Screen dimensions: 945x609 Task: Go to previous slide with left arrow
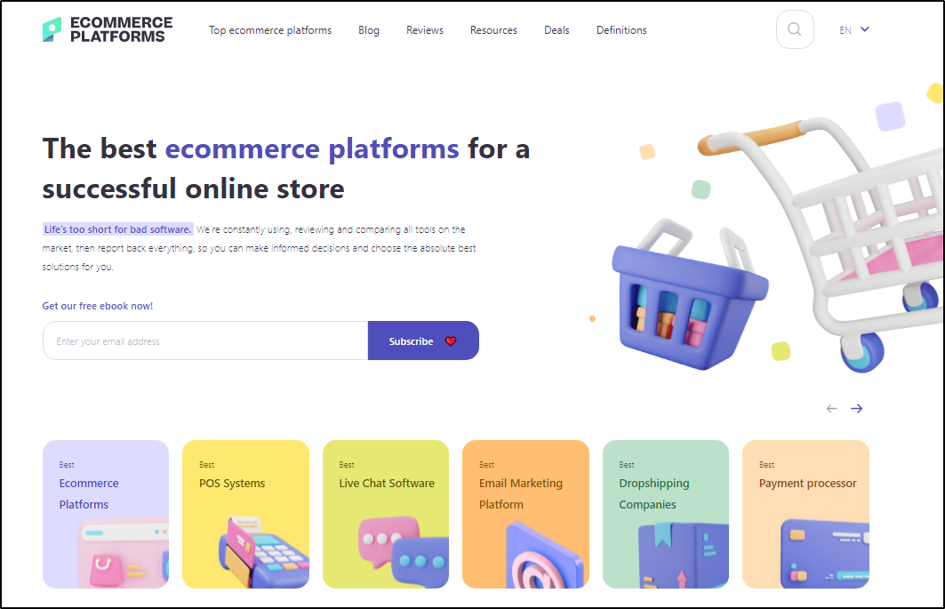pyautogui.click(x=832, y=409)
